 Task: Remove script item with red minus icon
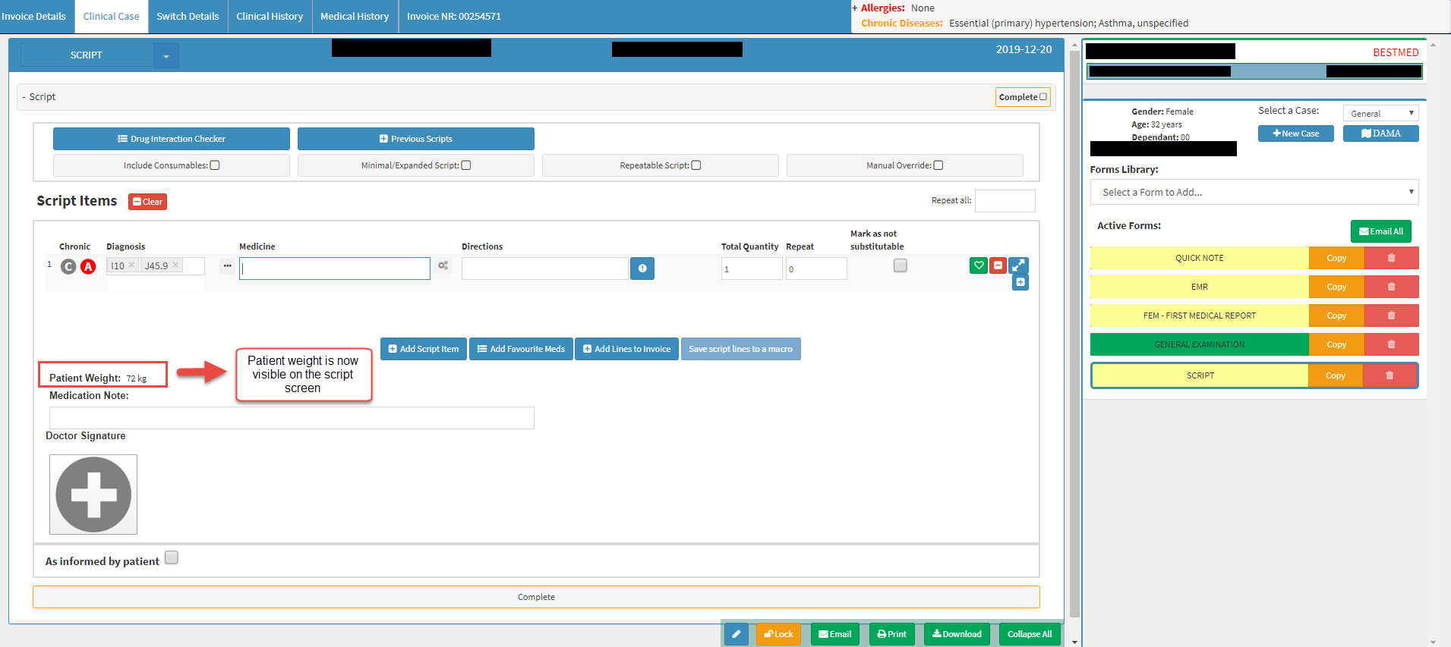coord(998,265)
